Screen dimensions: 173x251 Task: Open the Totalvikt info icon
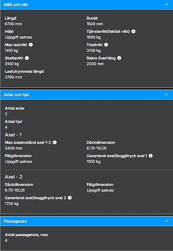click(x=106, y=45)
